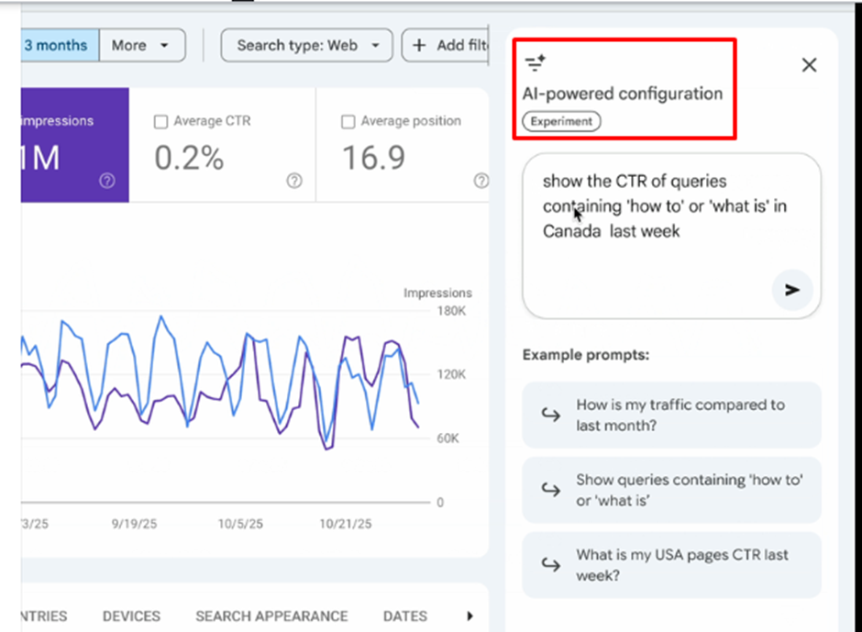
Task: Check the Average position metric
Action: [x=348, y=120]
